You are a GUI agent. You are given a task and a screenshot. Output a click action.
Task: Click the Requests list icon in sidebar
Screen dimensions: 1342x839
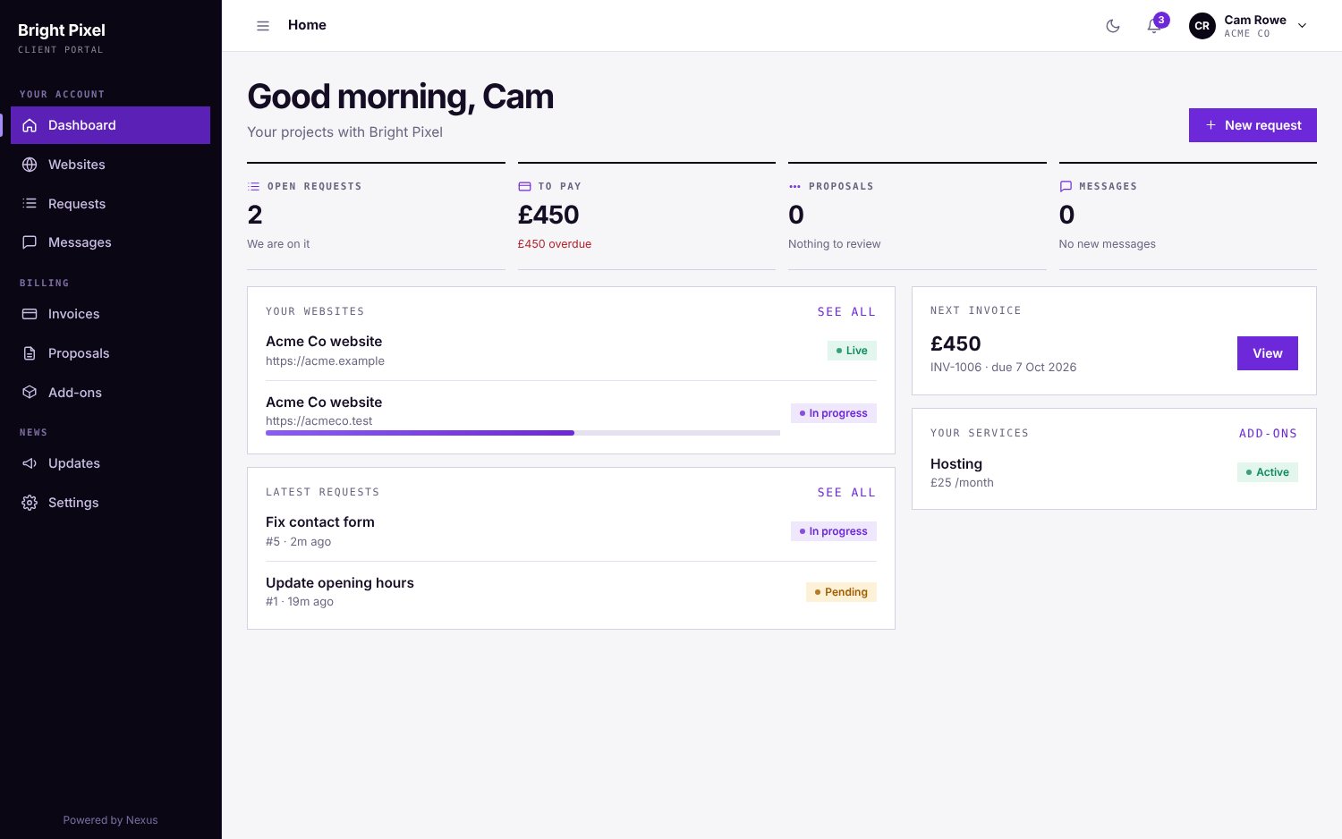pos(30,204)
